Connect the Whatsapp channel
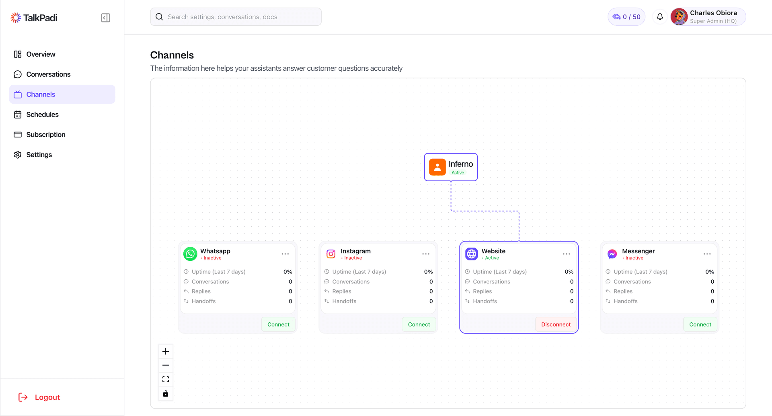 278,324
